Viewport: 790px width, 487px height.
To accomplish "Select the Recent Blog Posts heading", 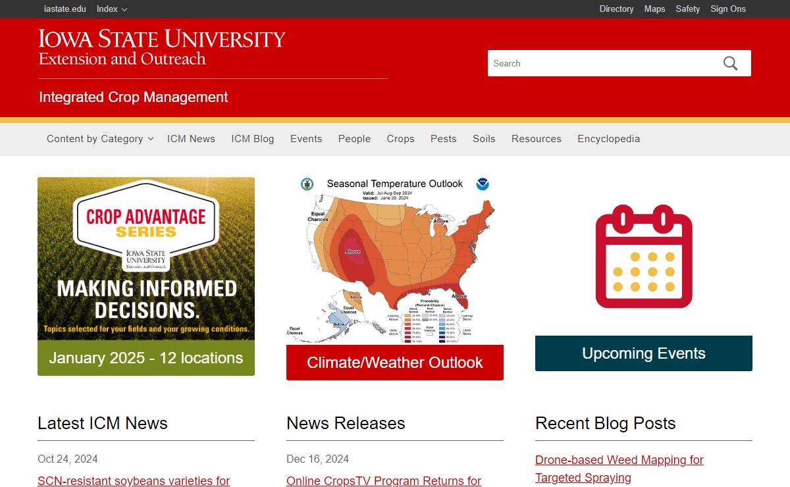I will [x=606, y=423].
